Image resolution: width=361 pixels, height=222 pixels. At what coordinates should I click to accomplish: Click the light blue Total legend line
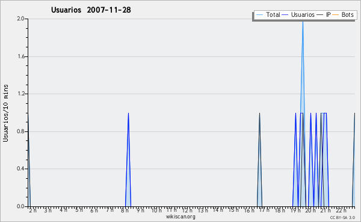click(259, 15)
